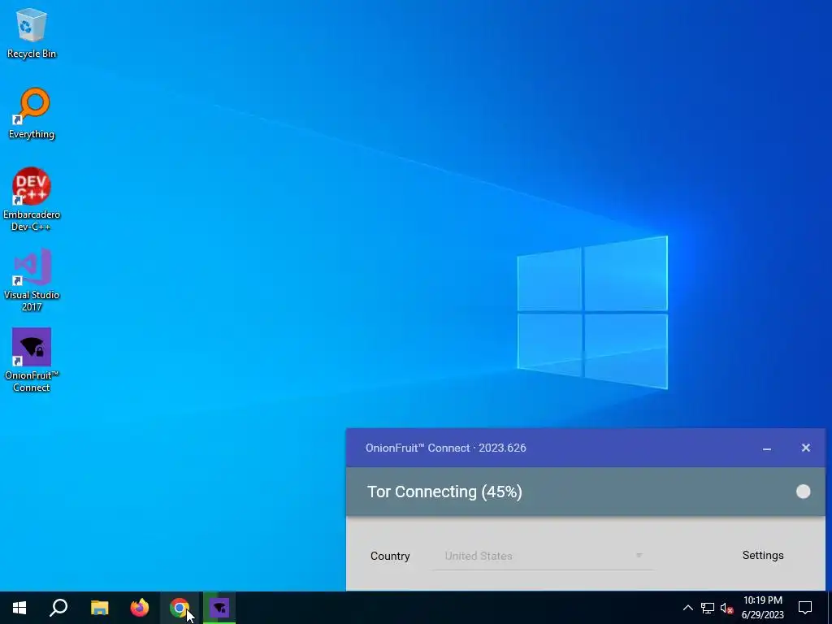Open the clock showing 10:19 PM
The width and height of the screenshot is (832, 624).
pos(762,608)
